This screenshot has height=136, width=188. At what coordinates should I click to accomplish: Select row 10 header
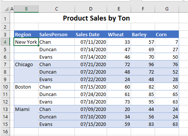point(5,87)
